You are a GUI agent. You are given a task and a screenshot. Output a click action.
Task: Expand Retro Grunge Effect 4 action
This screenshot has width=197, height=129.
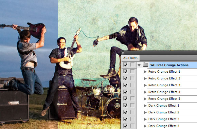coord(145,92)
